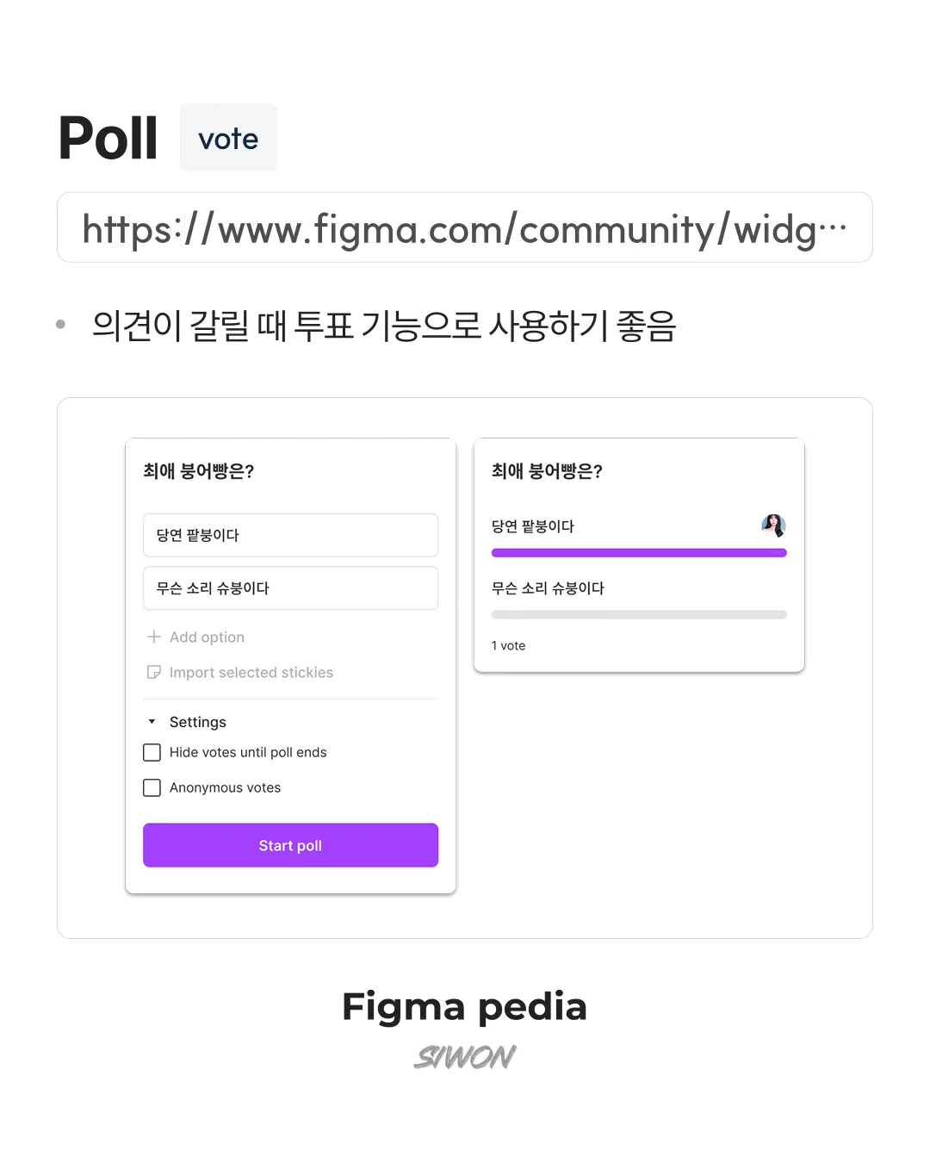The width and height of the screenshot is (930, 1163).
Task: Open the figma.com community widget URL
Action: click(464, 228)
